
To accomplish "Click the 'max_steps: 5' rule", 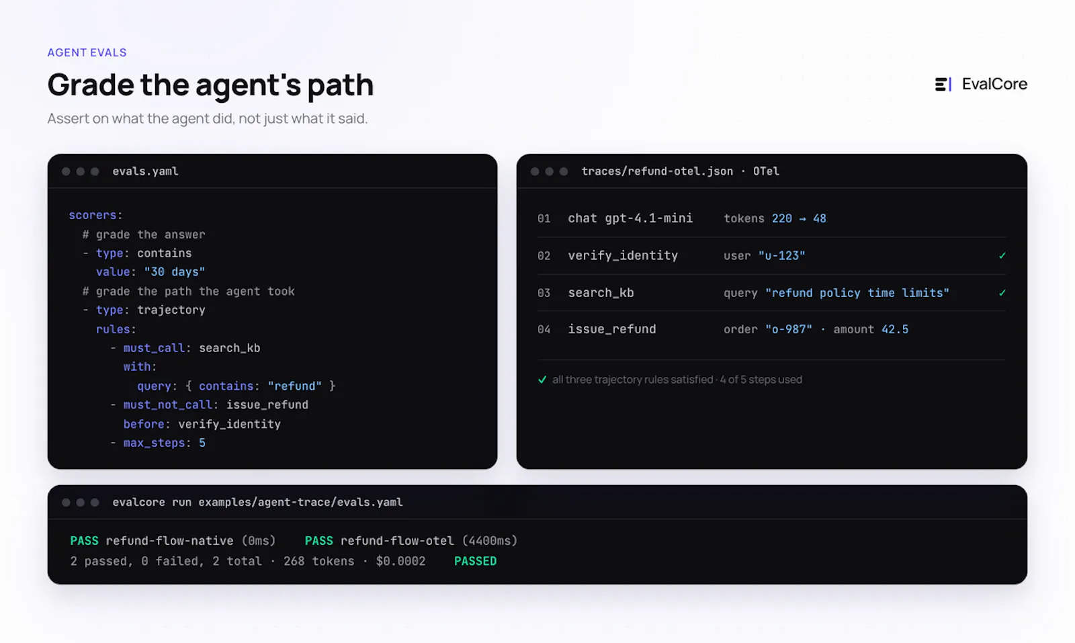I will [x=158, y=443].
